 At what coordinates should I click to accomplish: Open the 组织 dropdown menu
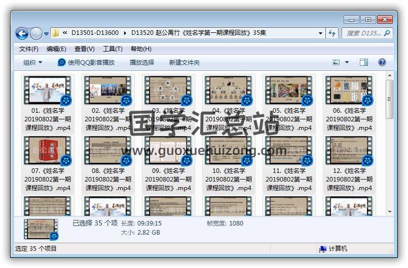(32, 62)
